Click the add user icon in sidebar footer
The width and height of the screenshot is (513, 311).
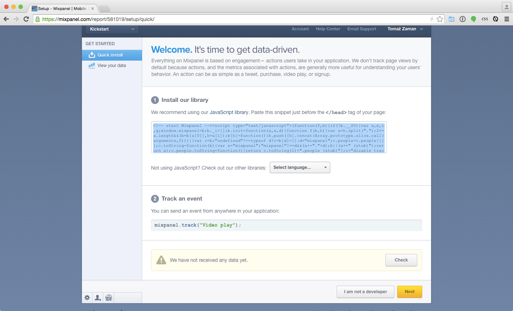(98, 298)
